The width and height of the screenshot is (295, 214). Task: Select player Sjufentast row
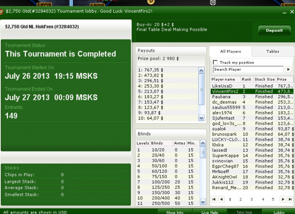point(252,118)
